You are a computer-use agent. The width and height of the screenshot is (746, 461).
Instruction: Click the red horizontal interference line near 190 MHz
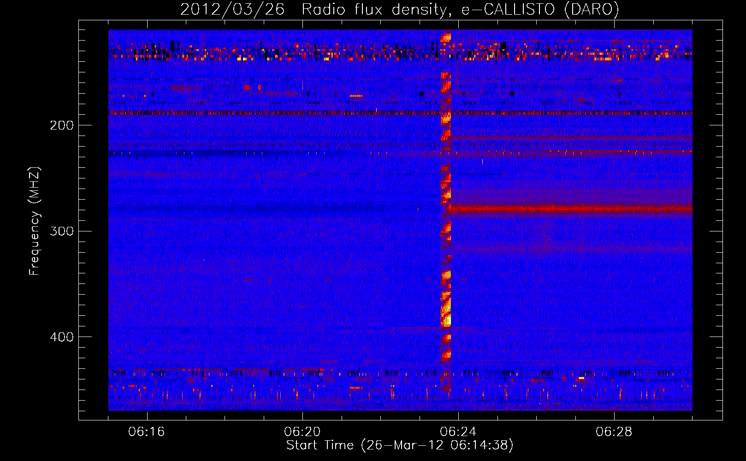click(x=400, y=112)
